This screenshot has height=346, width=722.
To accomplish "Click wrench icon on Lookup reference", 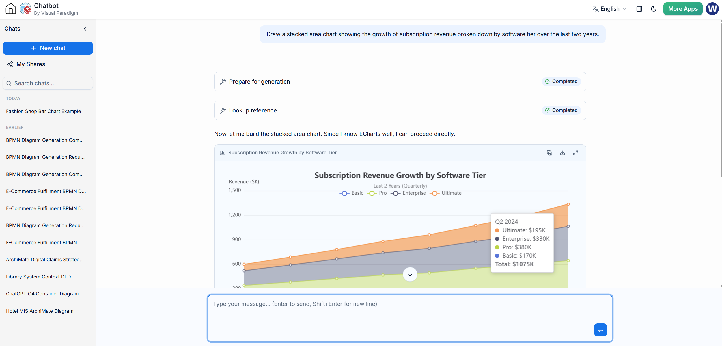I will (223, 110).
